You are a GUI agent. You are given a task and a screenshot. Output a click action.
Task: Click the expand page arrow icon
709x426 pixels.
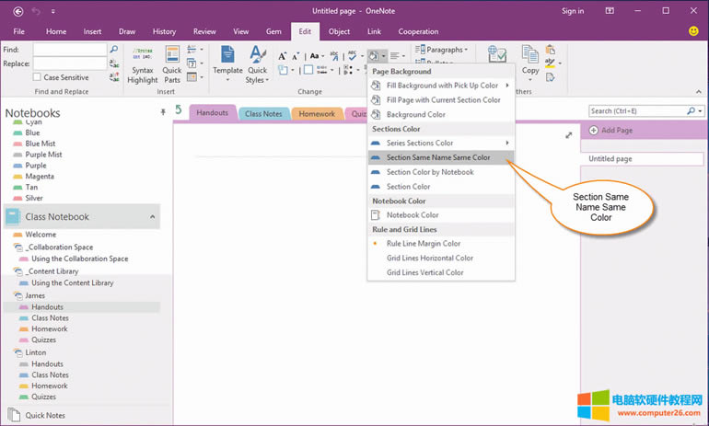[568, 135]
